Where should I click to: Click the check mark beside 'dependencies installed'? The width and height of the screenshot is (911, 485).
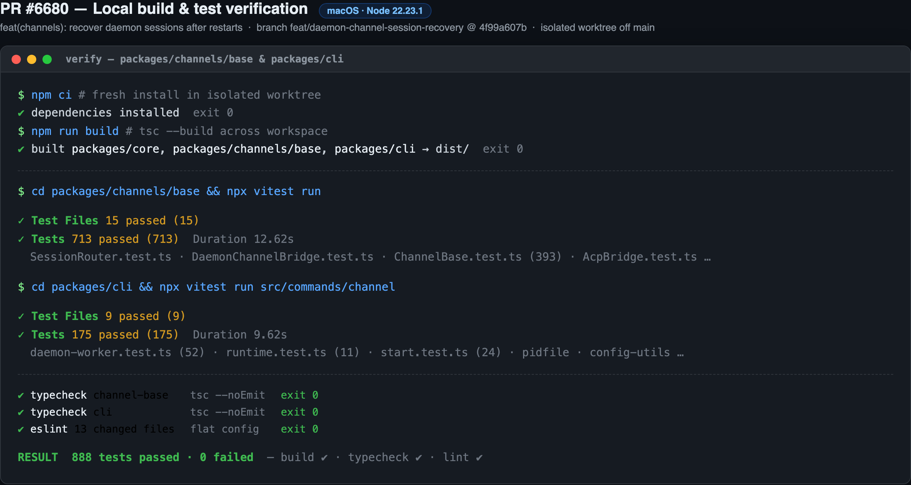(21, 113)
